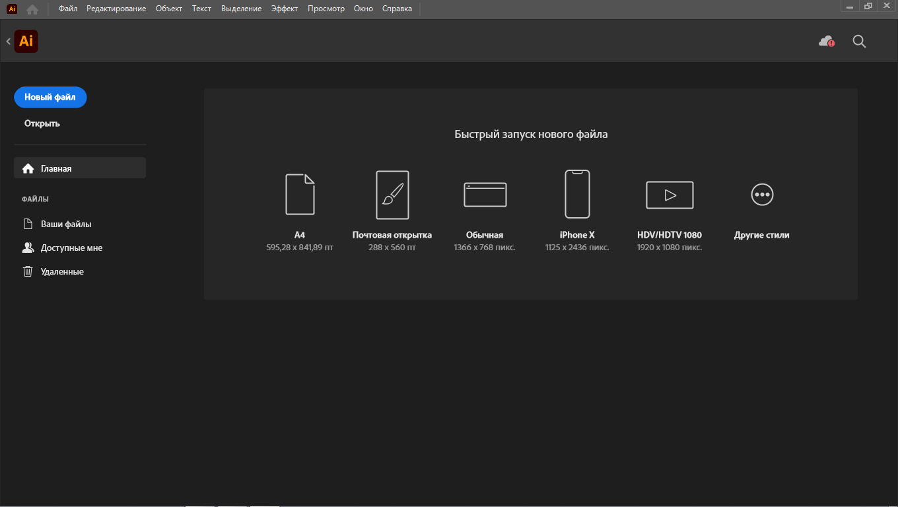The width and height of the screenshot is (898, 507).
Task: Pick the iPhone X preset icon
Action: tap(577, 194)
